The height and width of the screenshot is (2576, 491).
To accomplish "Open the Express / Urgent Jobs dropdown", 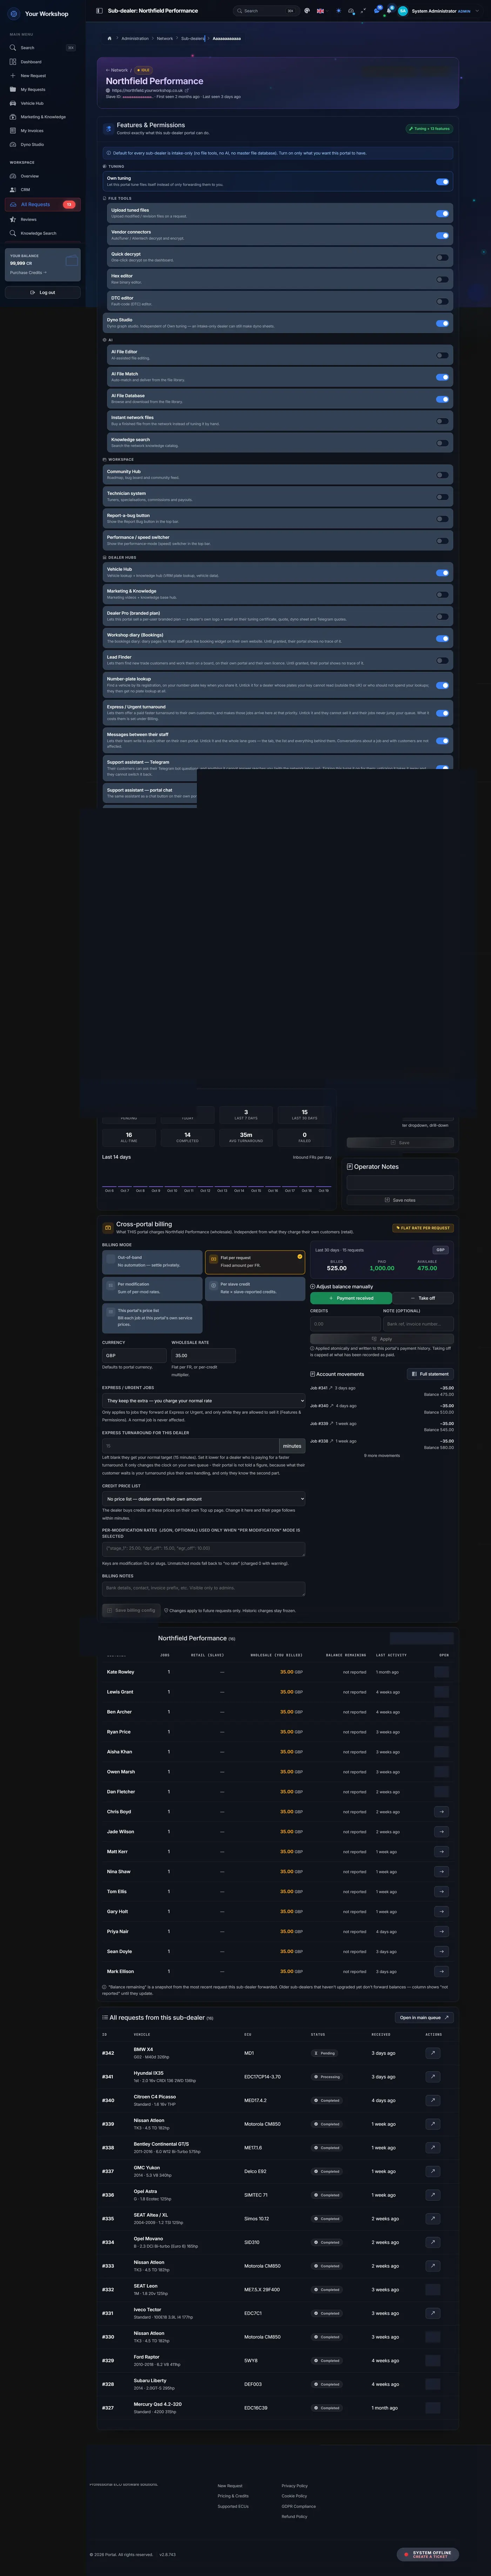I will [x=203, y=1401].
